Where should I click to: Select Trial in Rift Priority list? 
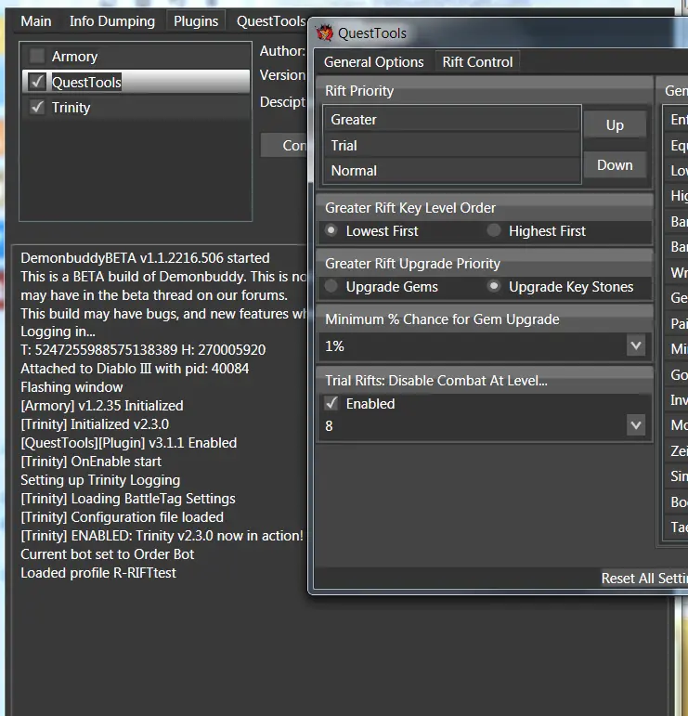(x=451, y=145)
